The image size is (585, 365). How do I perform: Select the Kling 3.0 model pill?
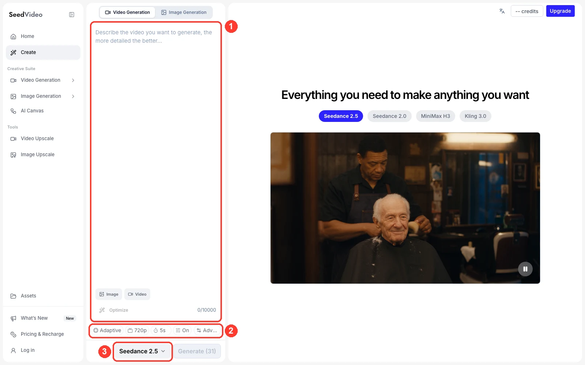pos(475,116)
